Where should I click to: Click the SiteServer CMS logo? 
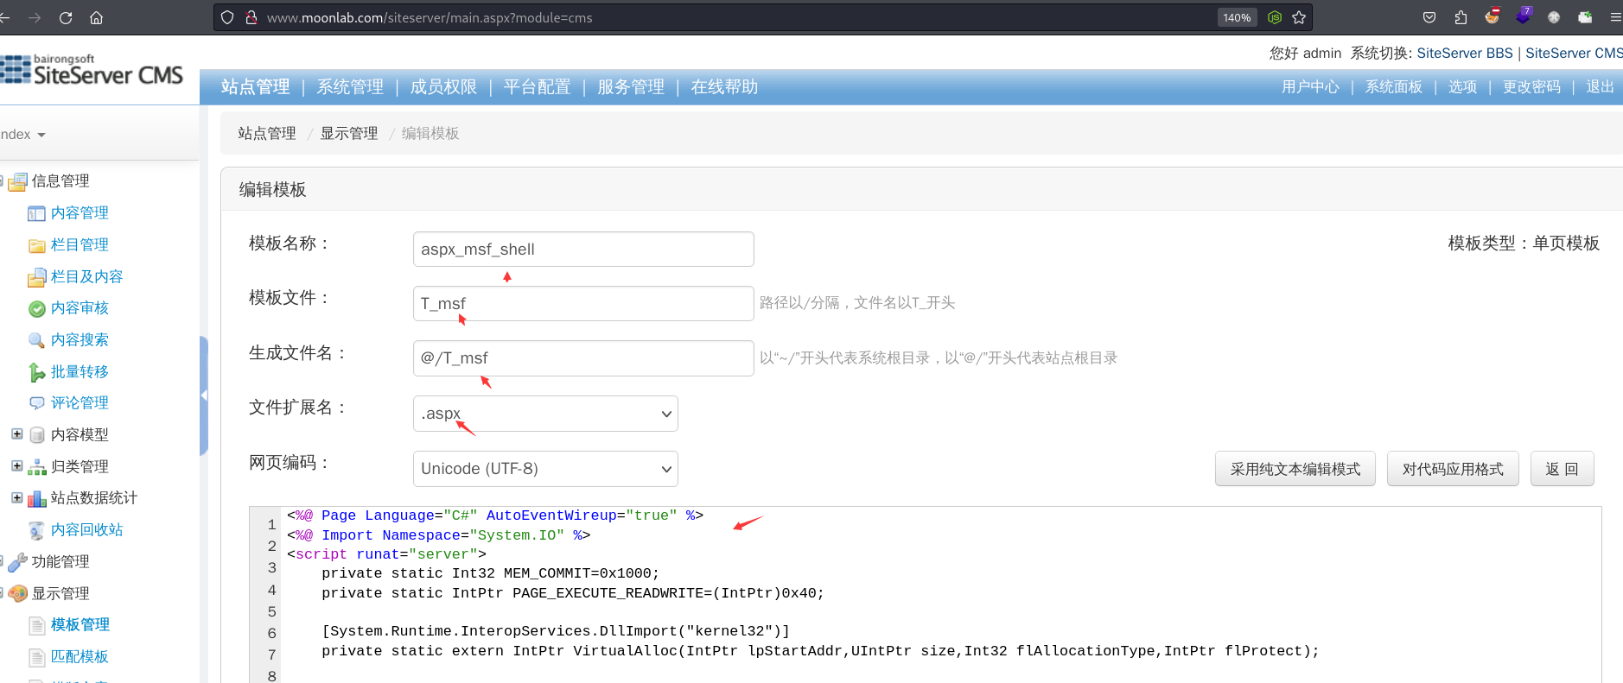pyautogui.click(x=92, y=71)
